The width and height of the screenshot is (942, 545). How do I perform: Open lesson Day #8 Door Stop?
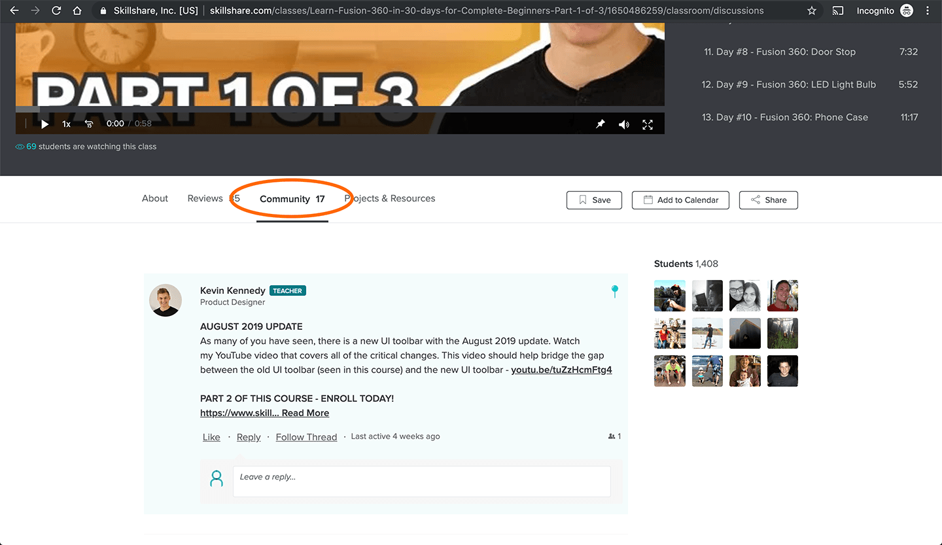coord(810,52)
